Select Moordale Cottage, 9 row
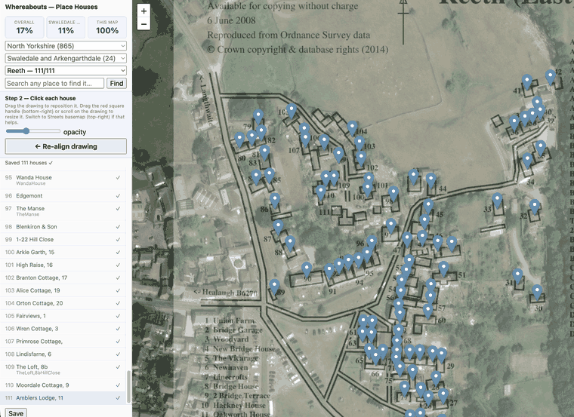This screenshot has height=417, width=574. click(63, 385)
